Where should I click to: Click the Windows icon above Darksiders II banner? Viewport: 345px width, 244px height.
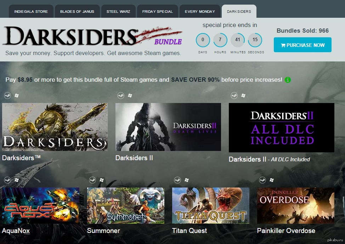tap(130, 96)
